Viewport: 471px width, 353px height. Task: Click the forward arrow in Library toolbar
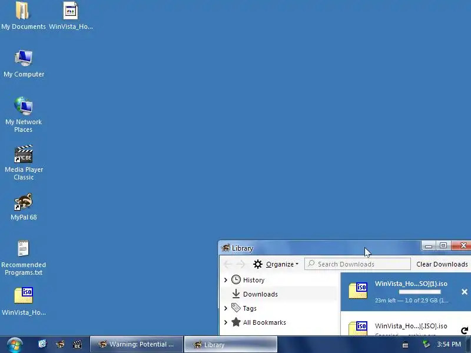[x=241, y=264]
